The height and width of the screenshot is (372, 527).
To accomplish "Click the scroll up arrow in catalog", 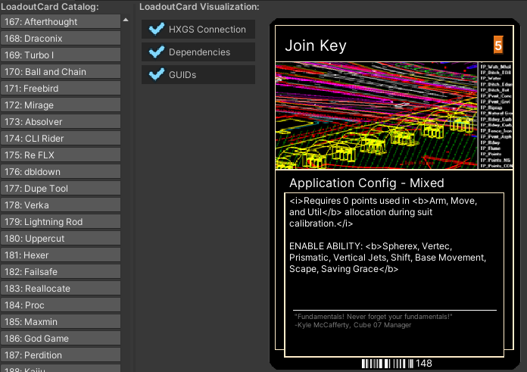I will pyautogui.click(x=126, y=18).
